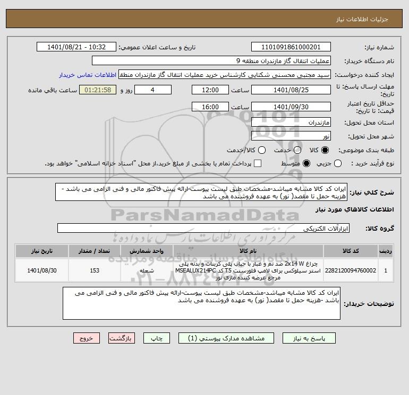
Task: Click the remaining time countdown 01:21:58
Action: [x=98, y=90]
